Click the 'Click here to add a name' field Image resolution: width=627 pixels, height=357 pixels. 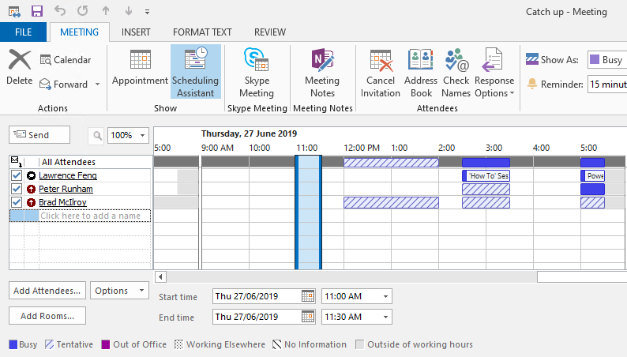click(96, 216)
